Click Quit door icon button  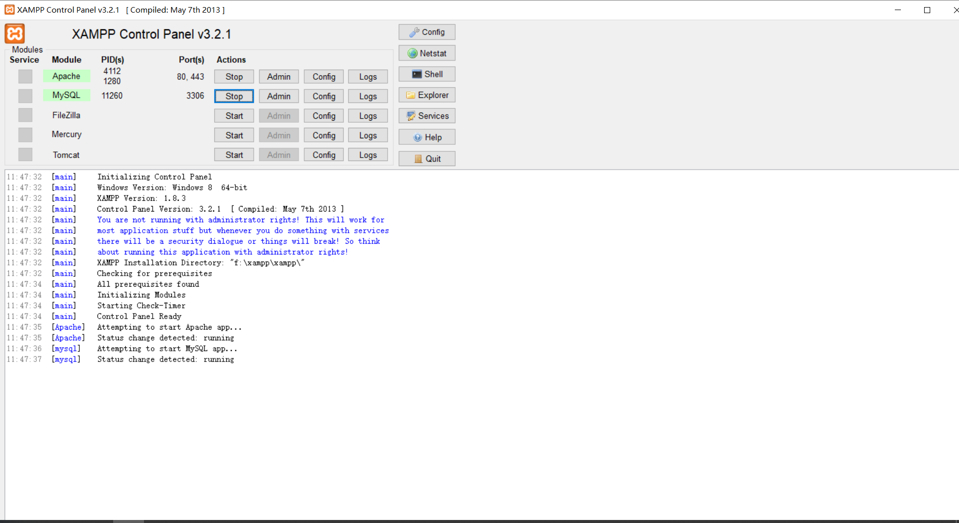pos(427,159)
